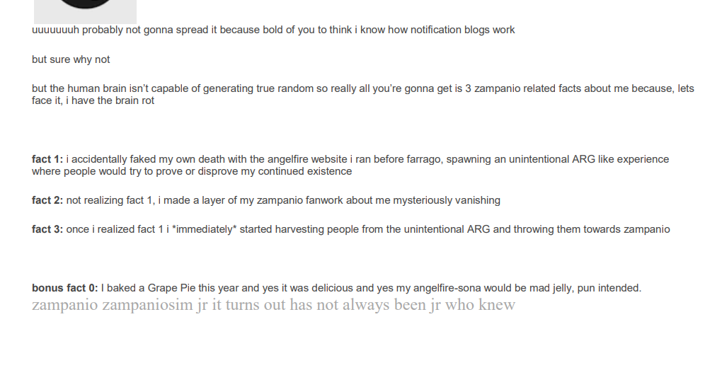Viewport: 722px width, 387px height.
Task: Click the bold "fact 1:" label
Action: pyautogui.click(x=47, y=159)
